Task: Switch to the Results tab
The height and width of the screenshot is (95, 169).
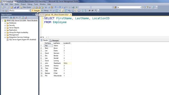Action: tap(44, 40)
